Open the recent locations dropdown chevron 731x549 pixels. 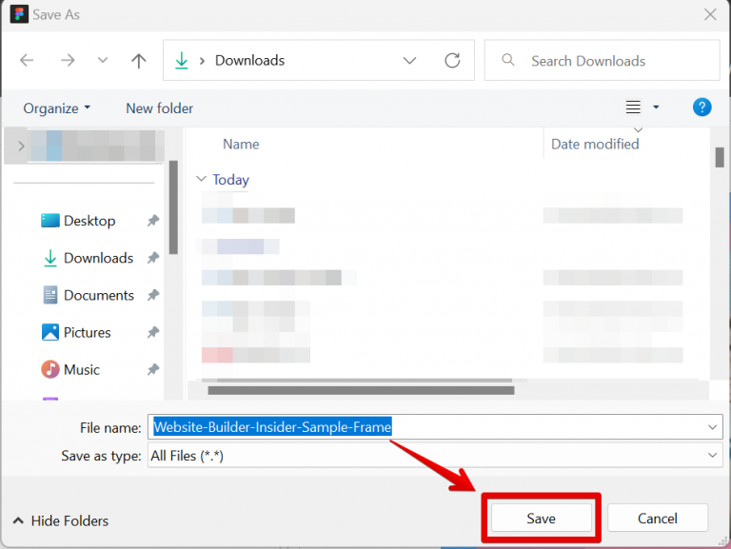click(103, 60)
